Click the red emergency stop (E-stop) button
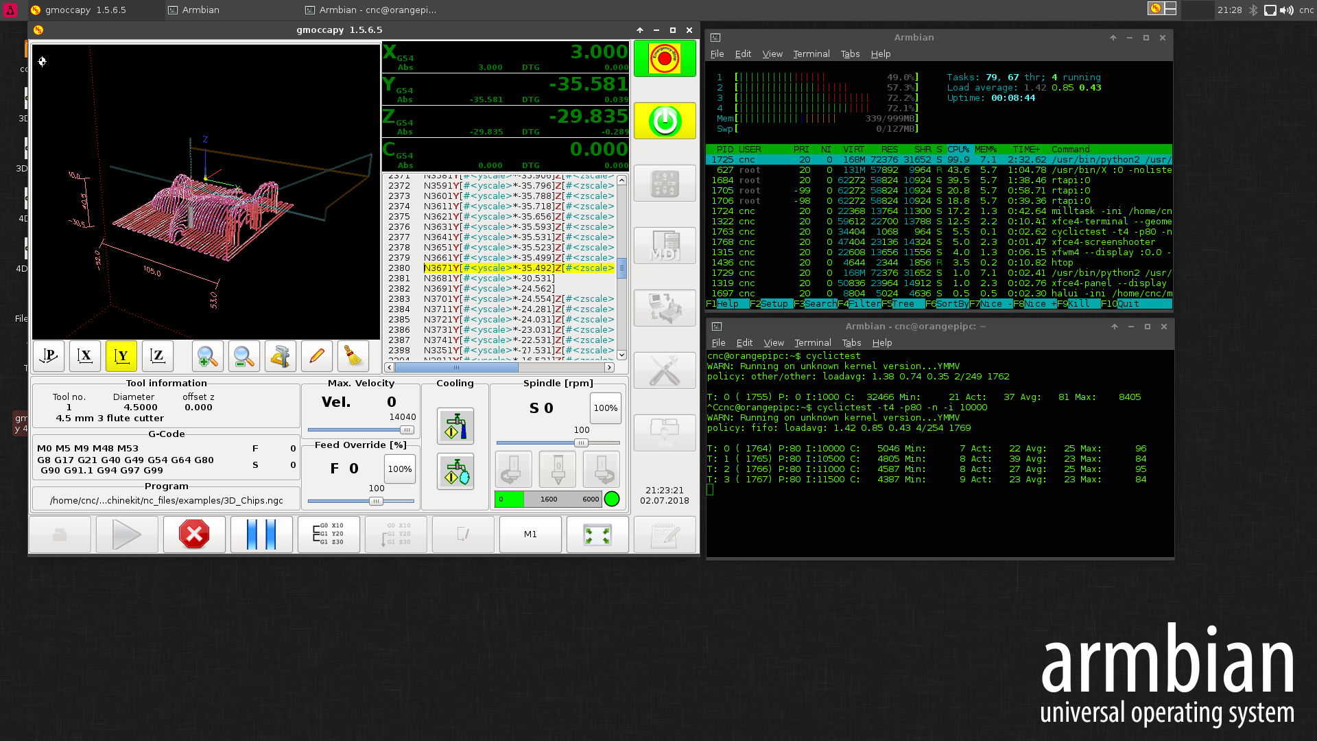Image resolution: width=1317 pixels, height=741 pixels. tap(664, 59)
